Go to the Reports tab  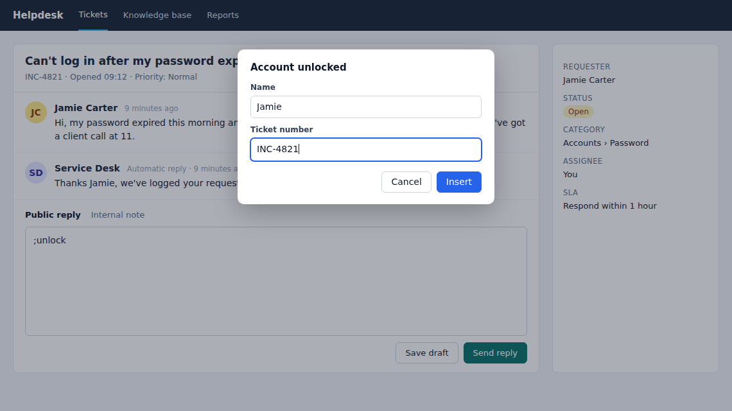coord(223,15)
